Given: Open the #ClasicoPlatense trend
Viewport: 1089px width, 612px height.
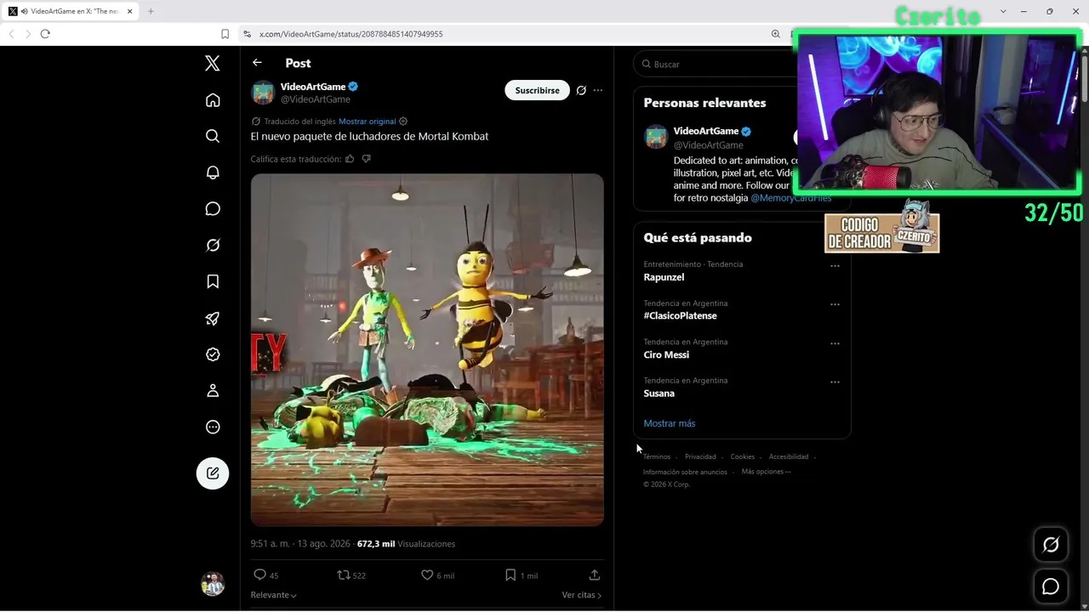Looking at the screenshot, I should tap(681, 315).
